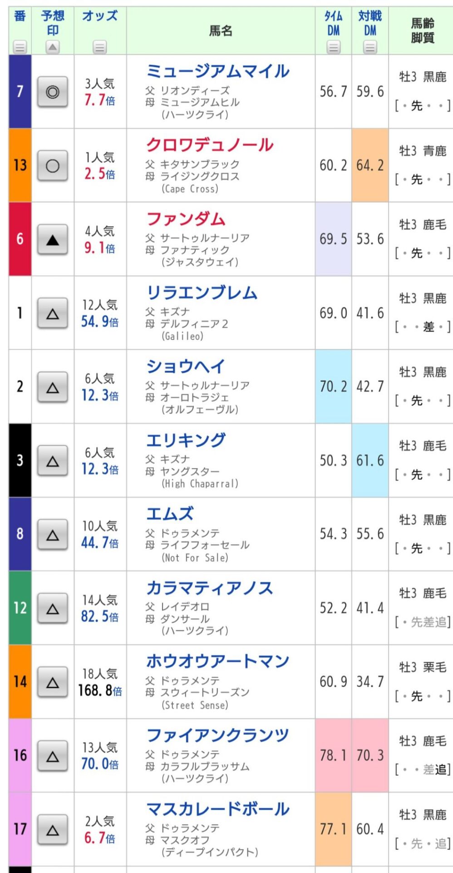453x873 pixels.
Task: Click the 馬名 column header
Action: click(221, 30)
